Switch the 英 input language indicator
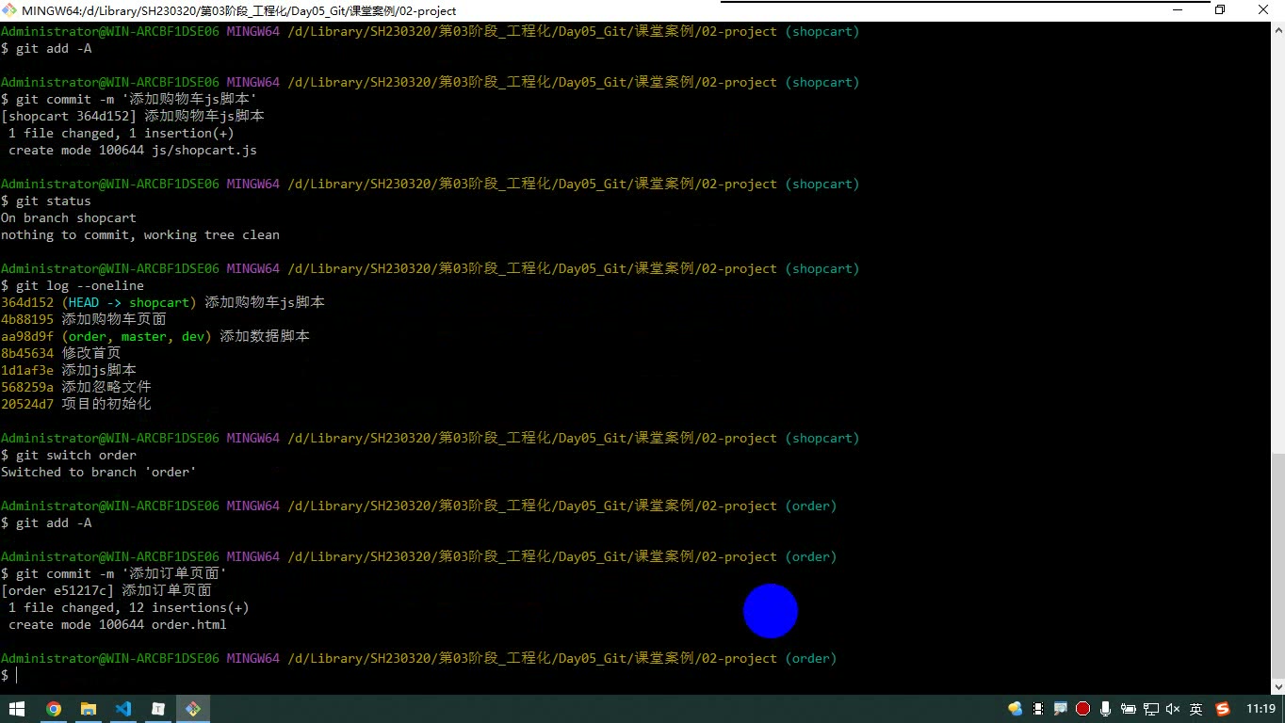Screen dimensions: 1285x723 point(1196,709)
